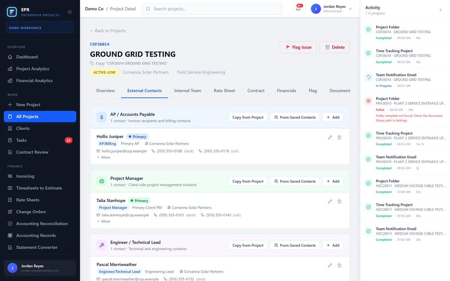Open the Jordan Reyes account dropdown
This screenshot has height=281, width=450.
(x=331, y=9)
